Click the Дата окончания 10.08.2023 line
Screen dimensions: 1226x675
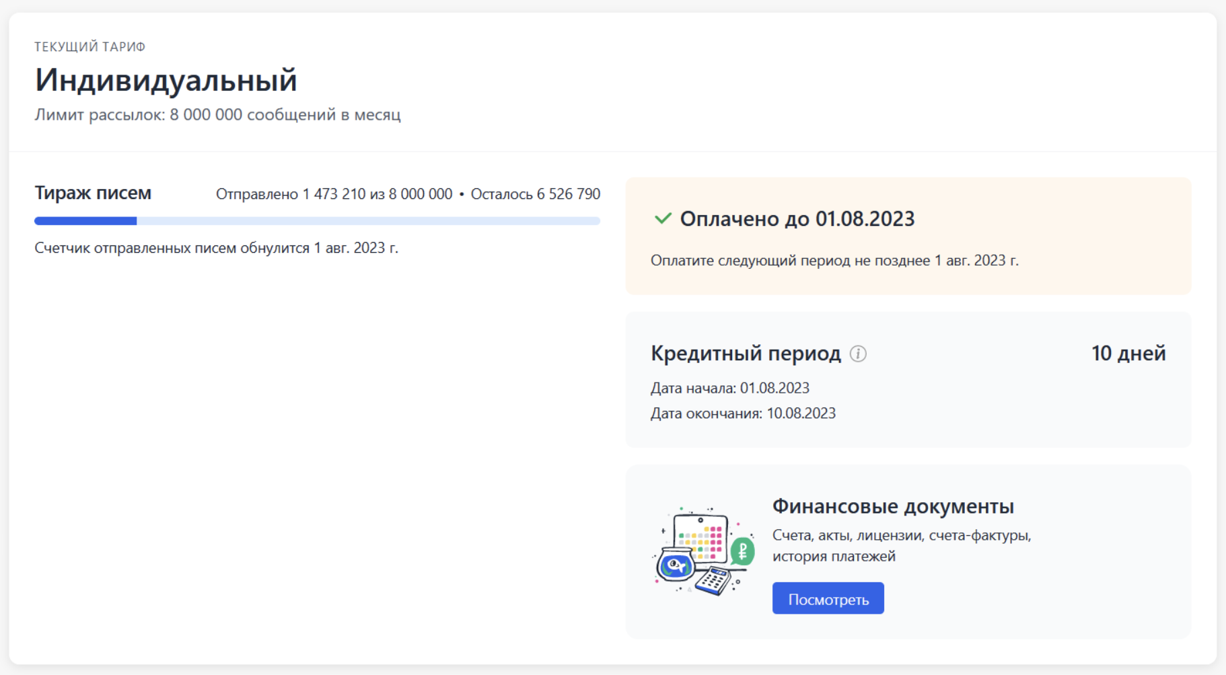tap(743, 413)
